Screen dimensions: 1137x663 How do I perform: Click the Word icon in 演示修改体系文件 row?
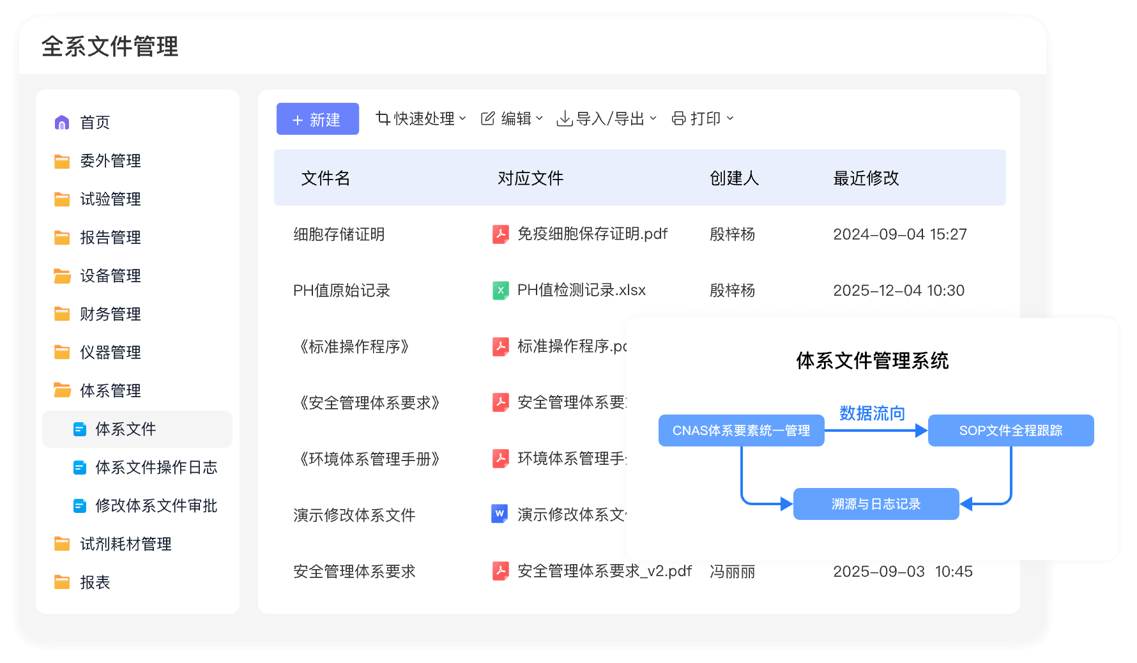pos(500,514)
